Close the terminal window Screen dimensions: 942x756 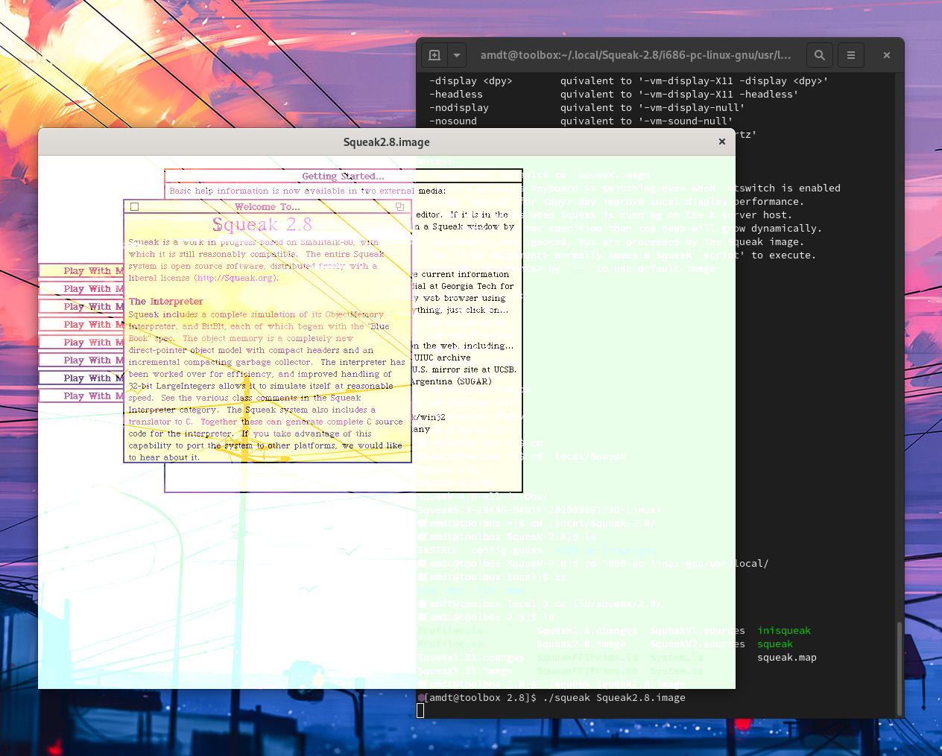tap(887, 55)
